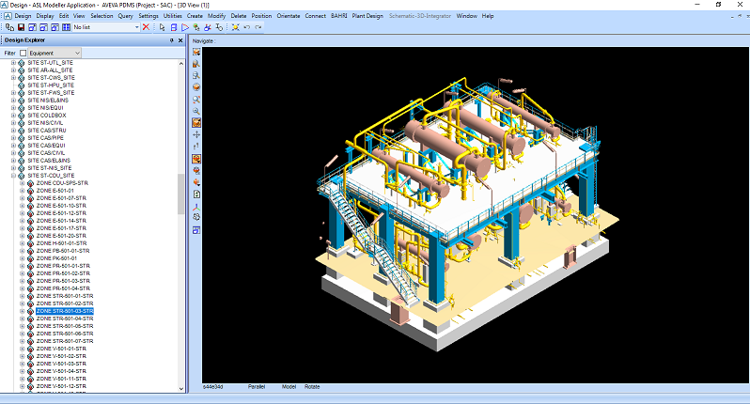Image resolution: width=750 pixels, height=404 pixels.
Task: Click the grey walk-mode icon below the pan icon
Action: click(x=196, y=147)
